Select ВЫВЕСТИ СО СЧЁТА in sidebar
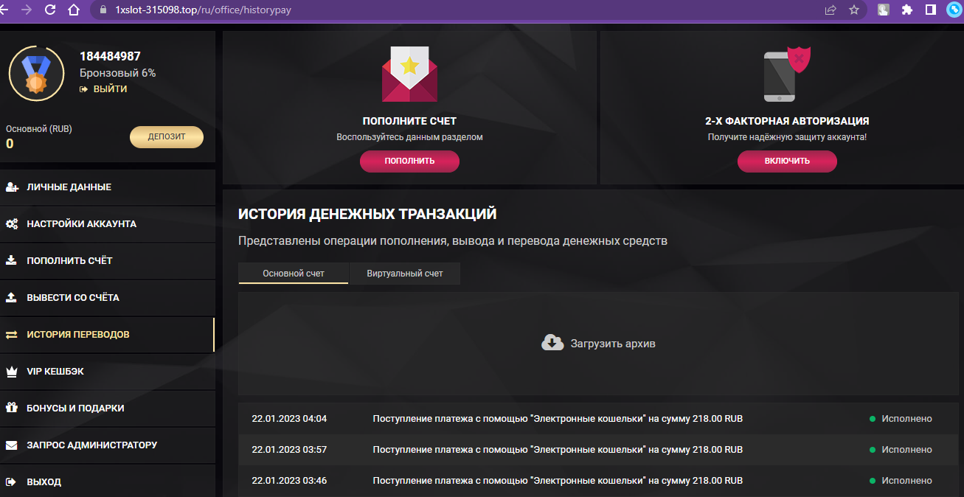This screenshot has height=497, width=964. [108, 298]
